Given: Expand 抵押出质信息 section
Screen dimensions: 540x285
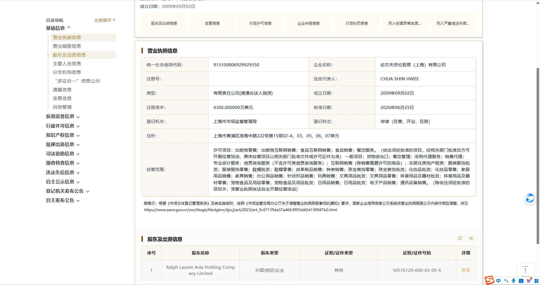Looking at the screenshot, I should click(63, 144).
